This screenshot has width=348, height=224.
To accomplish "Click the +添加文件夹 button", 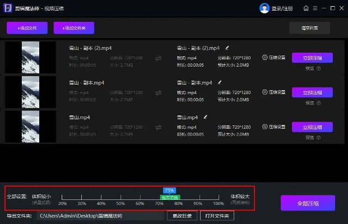I will (x=74, y=28).
